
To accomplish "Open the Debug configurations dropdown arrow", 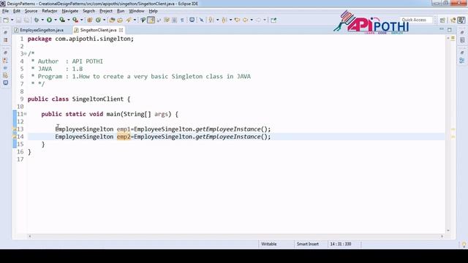I will (x=42, y=20).
